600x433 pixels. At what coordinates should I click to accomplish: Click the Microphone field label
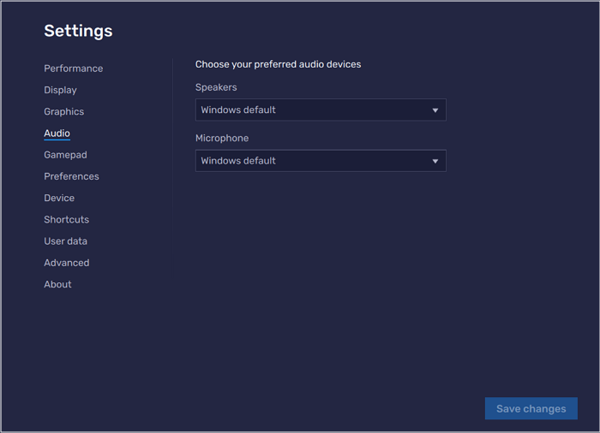222,138
